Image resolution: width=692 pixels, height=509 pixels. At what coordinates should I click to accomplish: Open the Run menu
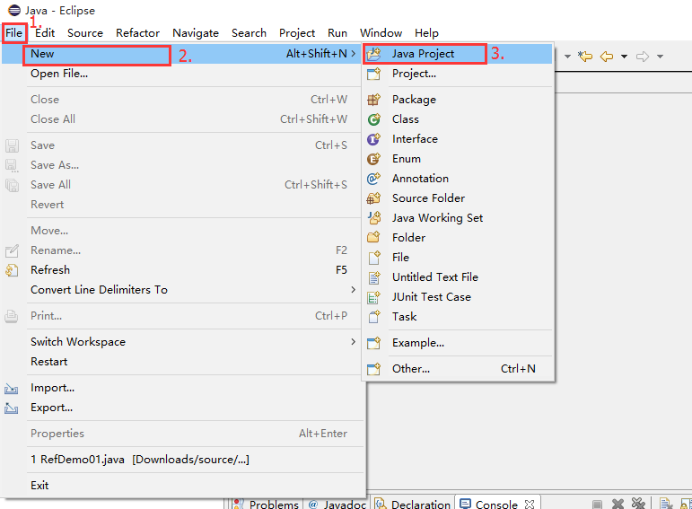point(337,33)
